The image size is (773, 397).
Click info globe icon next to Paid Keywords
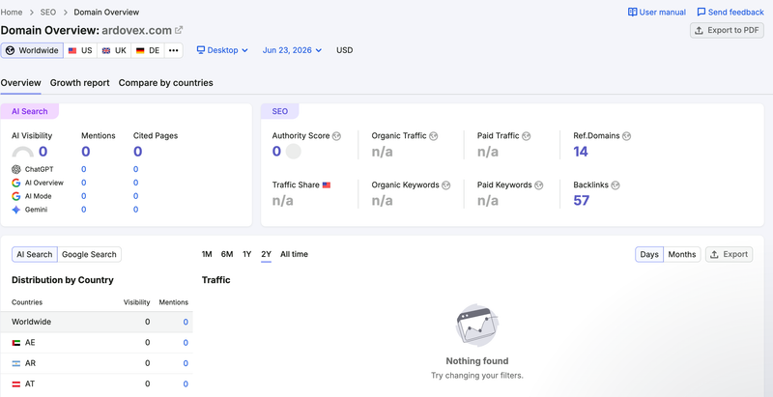[x=539, y=185]
